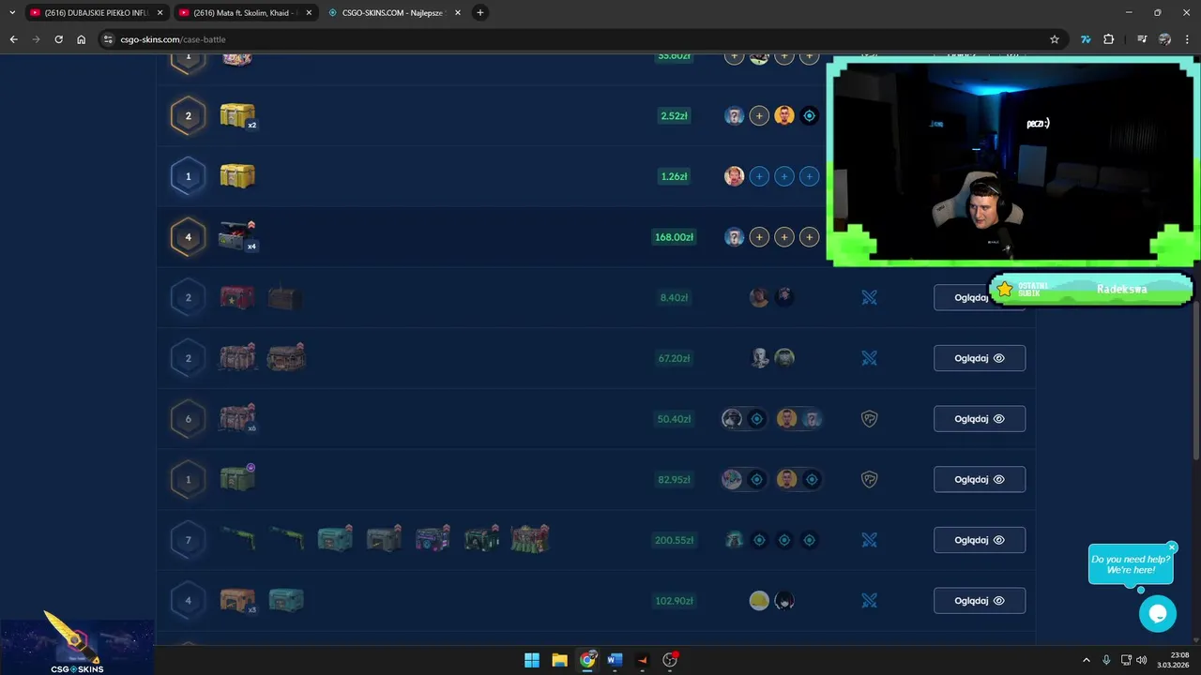Click the 102.90zł price label

click(674, 601)
